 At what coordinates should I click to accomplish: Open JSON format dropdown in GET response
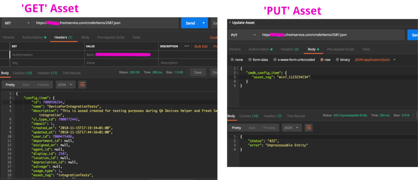65,85
